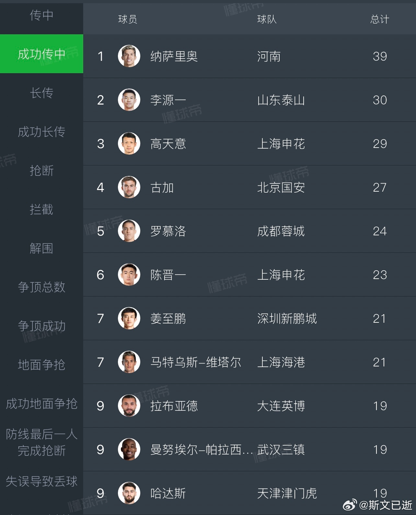Open 罗慕洛's player avatar
The height and width of the screenshot is (515, 416).
pos(129,231)
